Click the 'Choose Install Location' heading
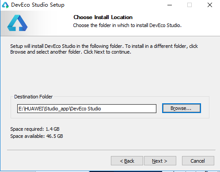This screenshot has width=220, height=172. point(103,17)
